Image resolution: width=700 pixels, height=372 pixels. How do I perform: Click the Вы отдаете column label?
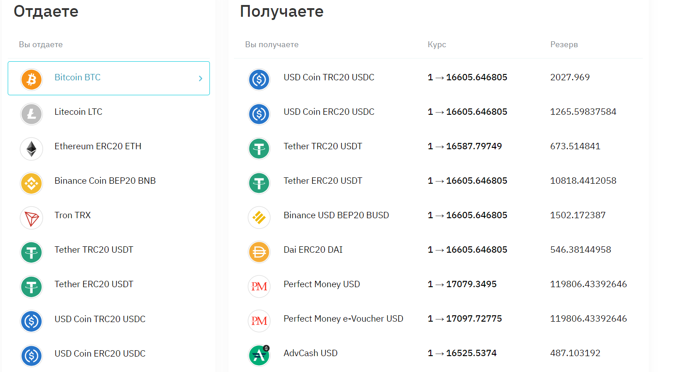pos(41,44)
